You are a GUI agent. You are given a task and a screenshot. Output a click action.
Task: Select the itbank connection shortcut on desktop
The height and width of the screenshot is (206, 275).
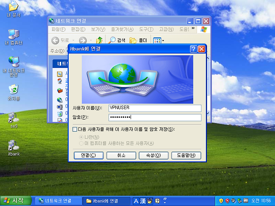point(14,148)
